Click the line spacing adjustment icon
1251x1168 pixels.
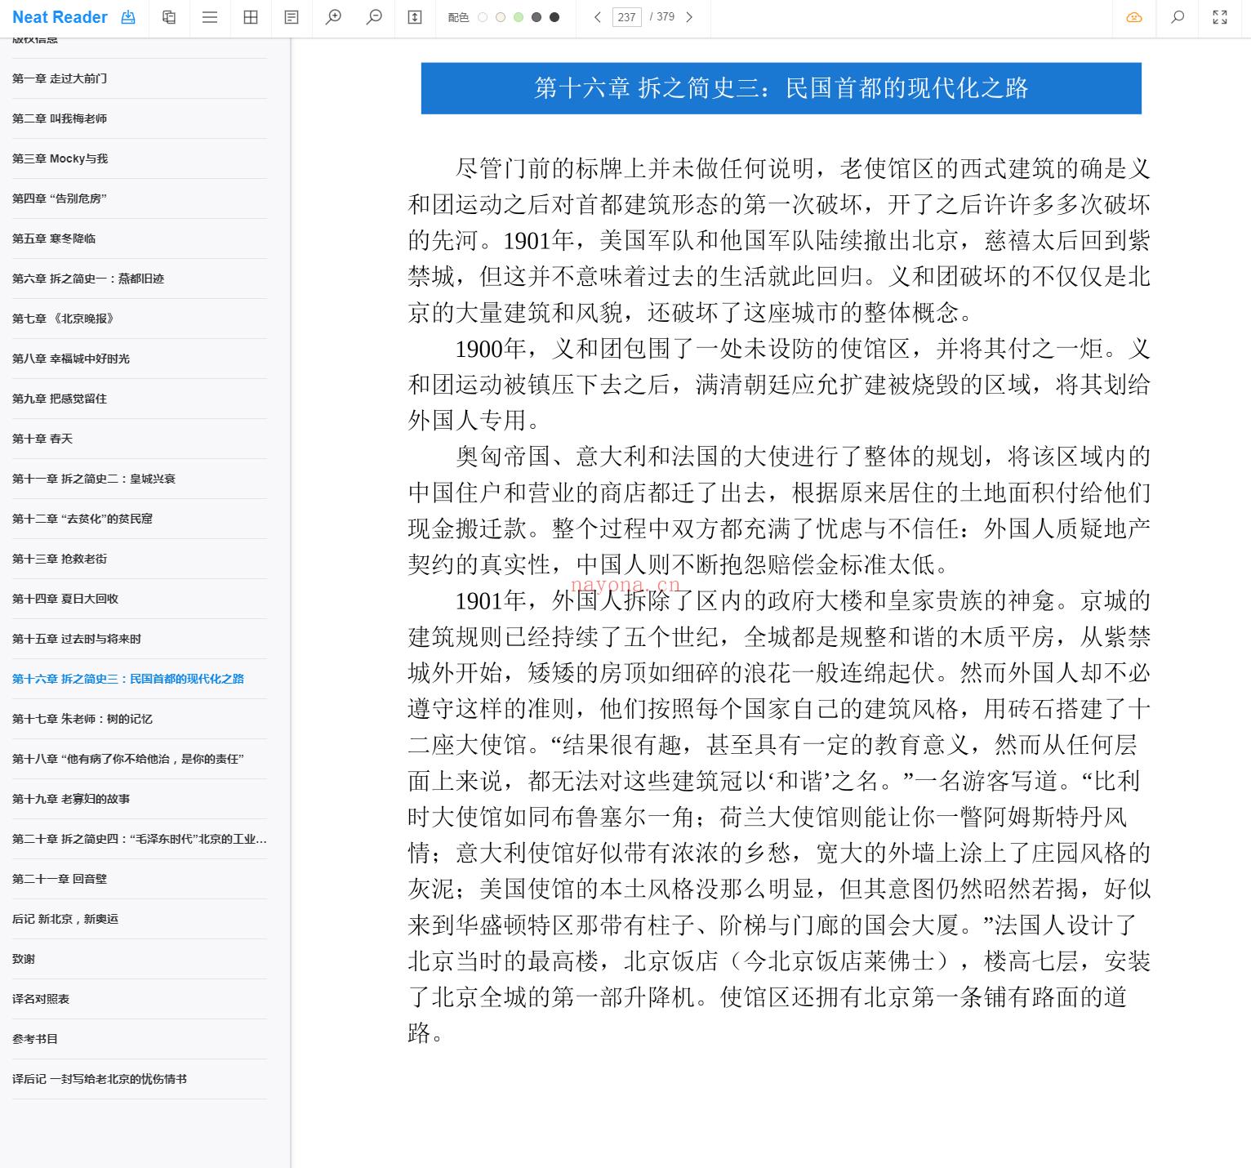pos(415,17)
